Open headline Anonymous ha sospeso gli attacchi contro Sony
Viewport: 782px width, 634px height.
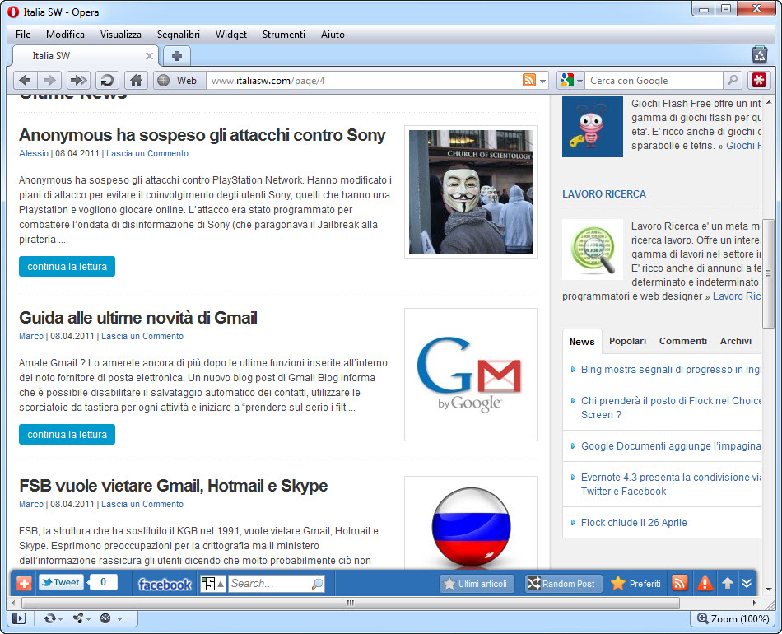click(202, 135)
